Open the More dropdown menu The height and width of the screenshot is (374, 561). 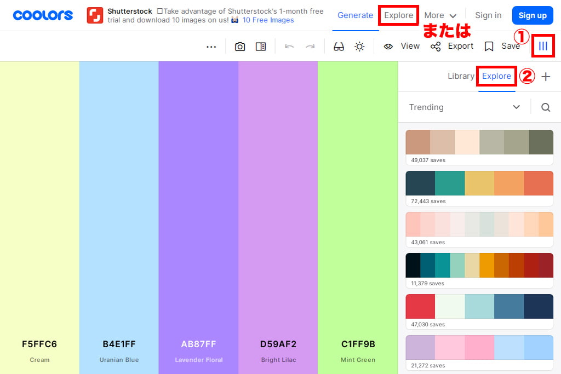440,15
